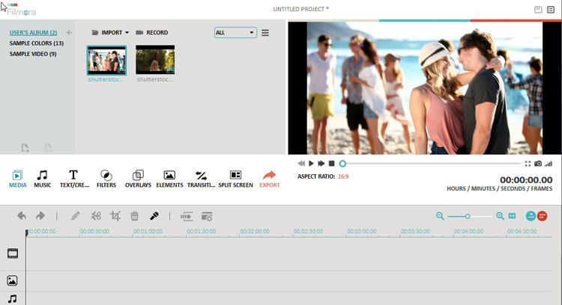Image resolution: width=562 pixels, height=305 pixels.
Task: Open the ALL media filter combo box
Action: coord(235,33)
